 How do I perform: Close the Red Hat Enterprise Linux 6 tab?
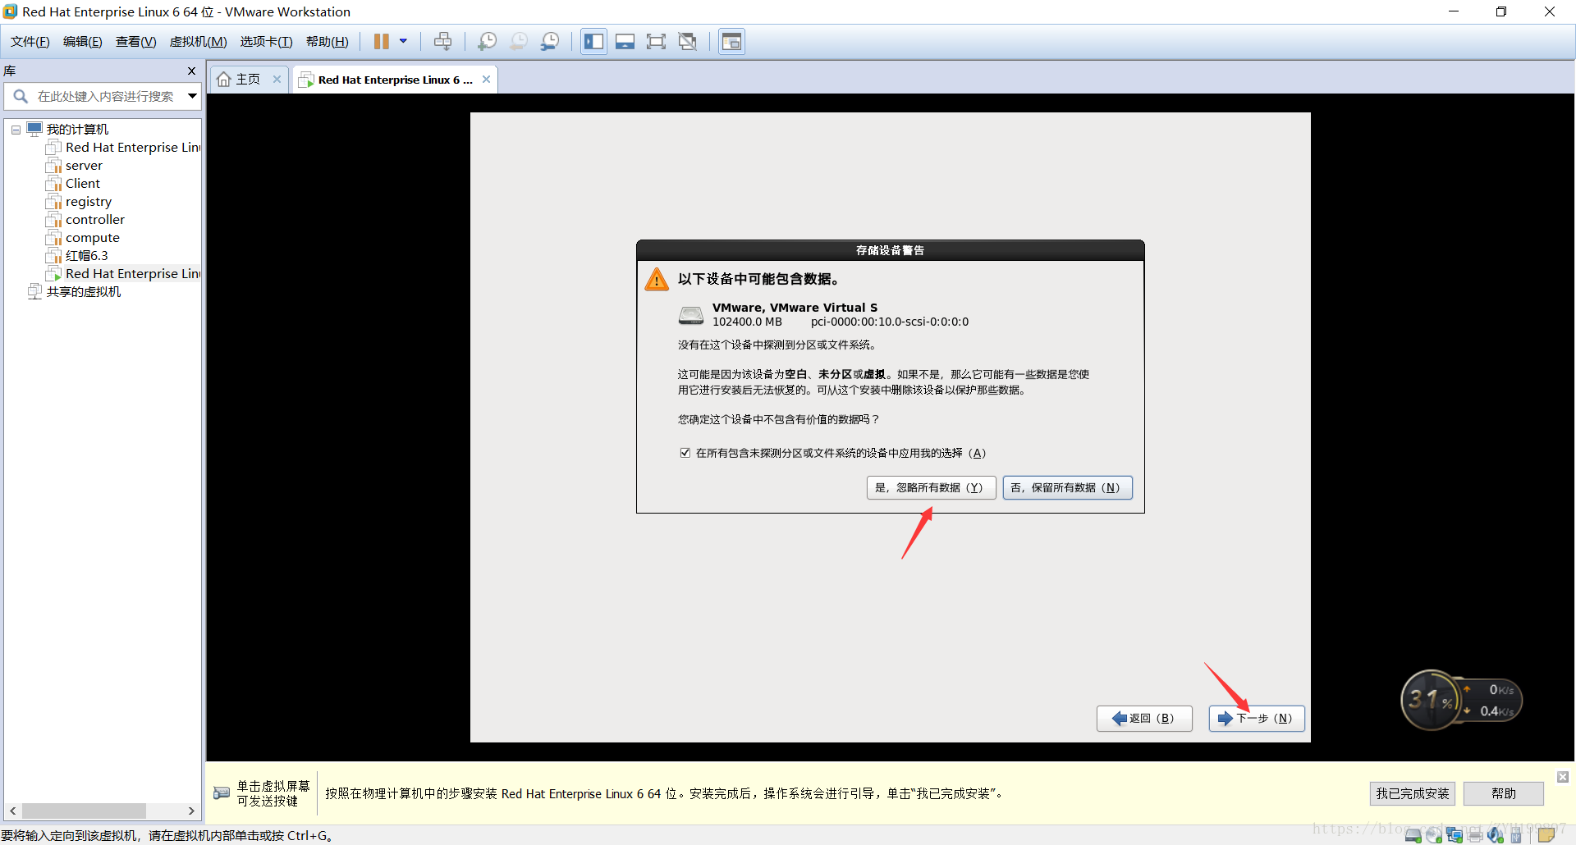487,80
